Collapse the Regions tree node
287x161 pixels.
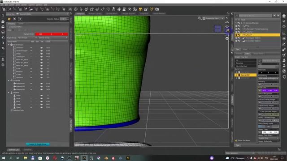(9, 93)
